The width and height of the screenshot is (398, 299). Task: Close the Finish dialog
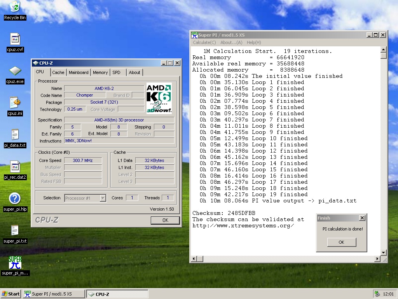362,218
